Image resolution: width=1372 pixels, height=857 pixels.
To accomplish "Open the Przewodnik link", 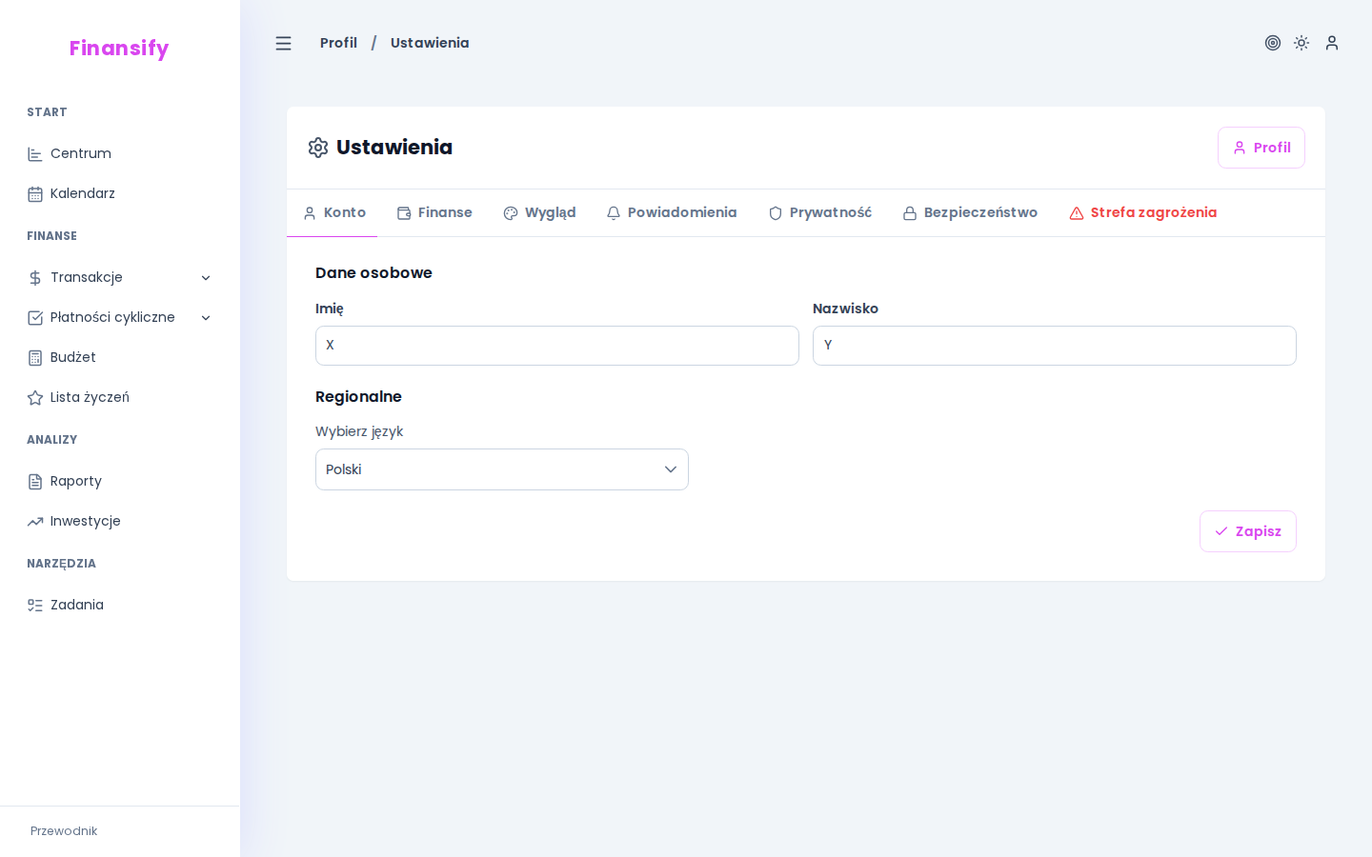I will 64,831.
